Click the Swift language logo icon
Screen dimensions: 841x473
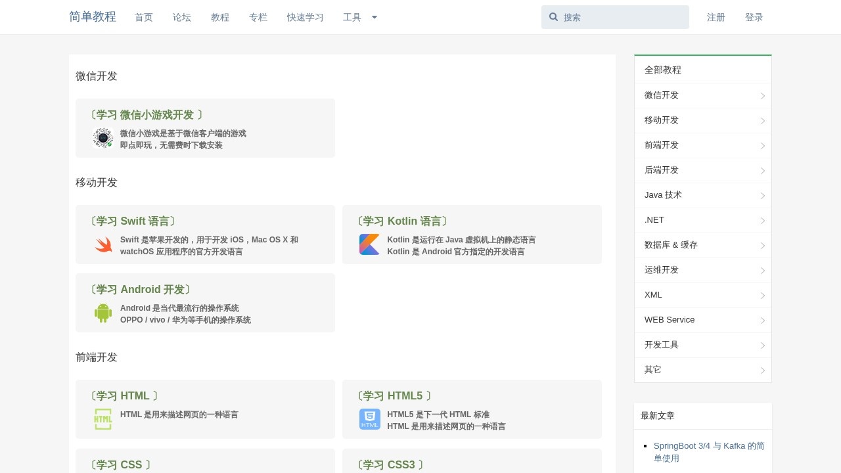tap(103, 244)
